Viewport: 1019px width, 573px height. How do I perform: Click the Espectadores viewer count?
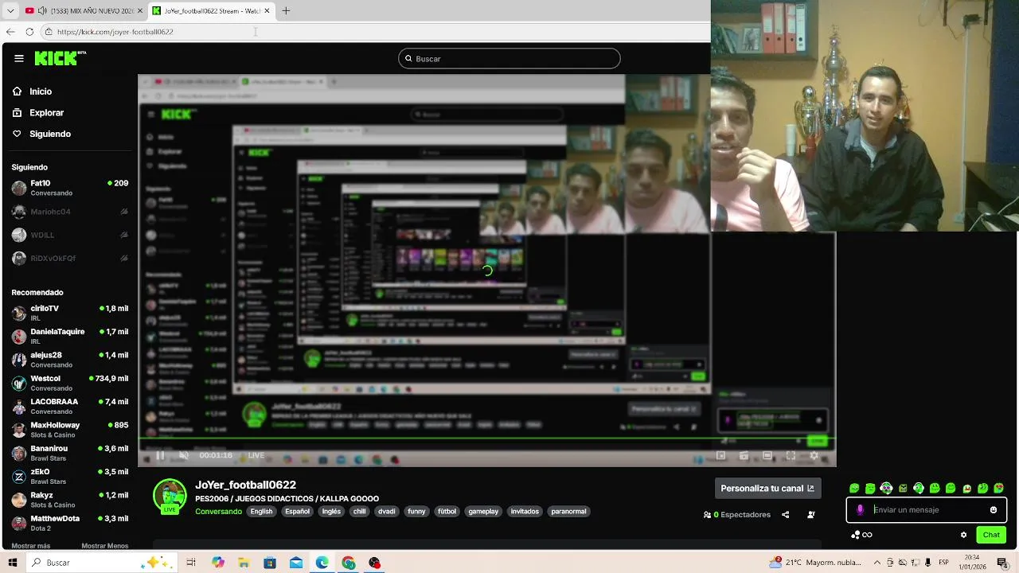[737, 515]
